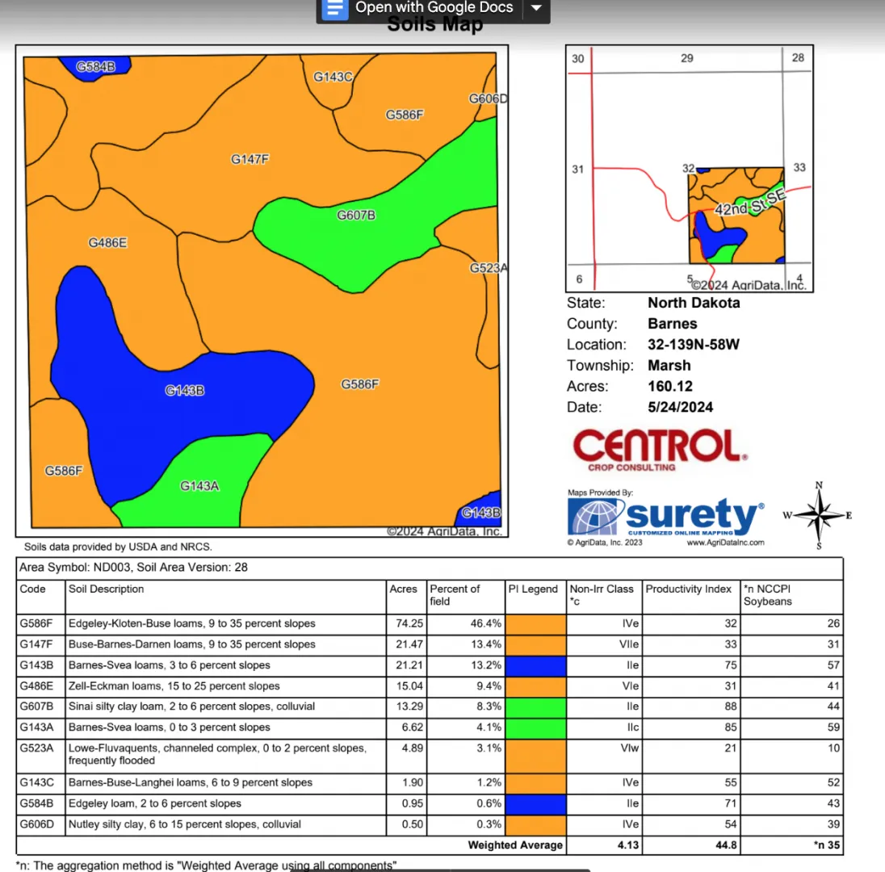Expand the Open with dropdown arrow
Viewport: 885px width, 872px height.
point(536,9)
